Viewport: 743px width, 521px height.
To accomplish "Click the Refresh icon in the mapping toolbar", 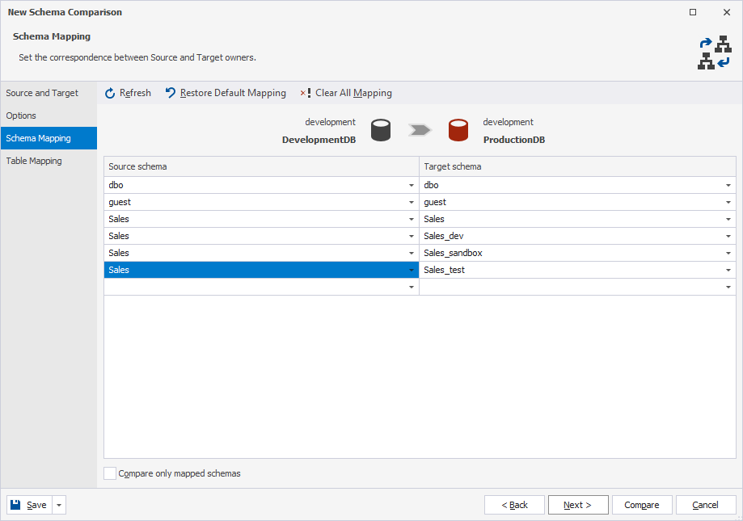I will point(110,92).
